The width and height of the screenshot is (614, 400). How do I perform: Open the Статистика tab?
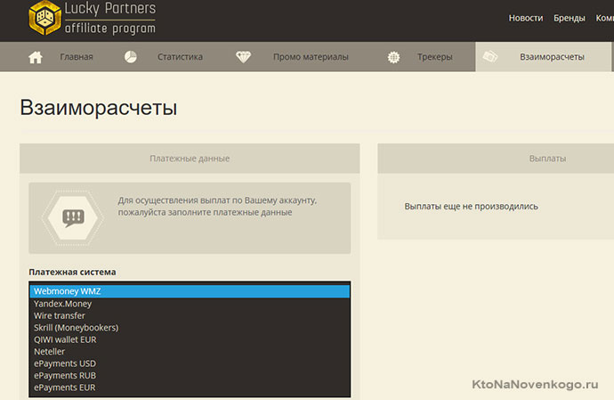click(x=180, y=57)
